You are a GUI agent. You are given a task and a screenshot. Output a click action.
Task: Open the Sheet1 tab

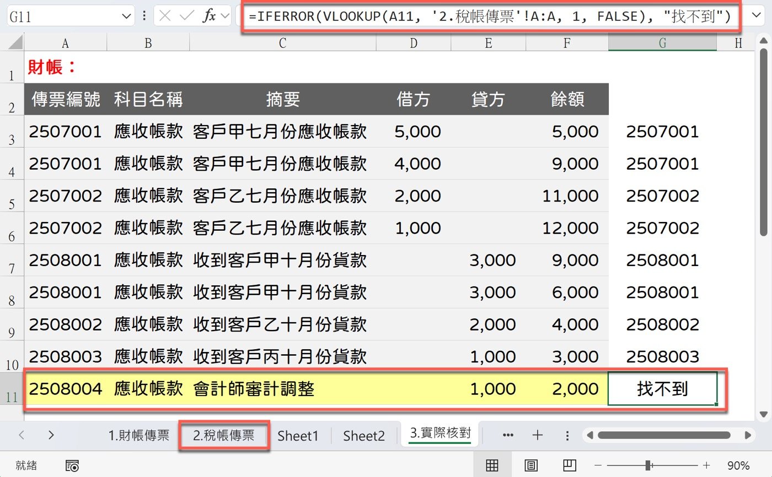(x=298, y=436)
